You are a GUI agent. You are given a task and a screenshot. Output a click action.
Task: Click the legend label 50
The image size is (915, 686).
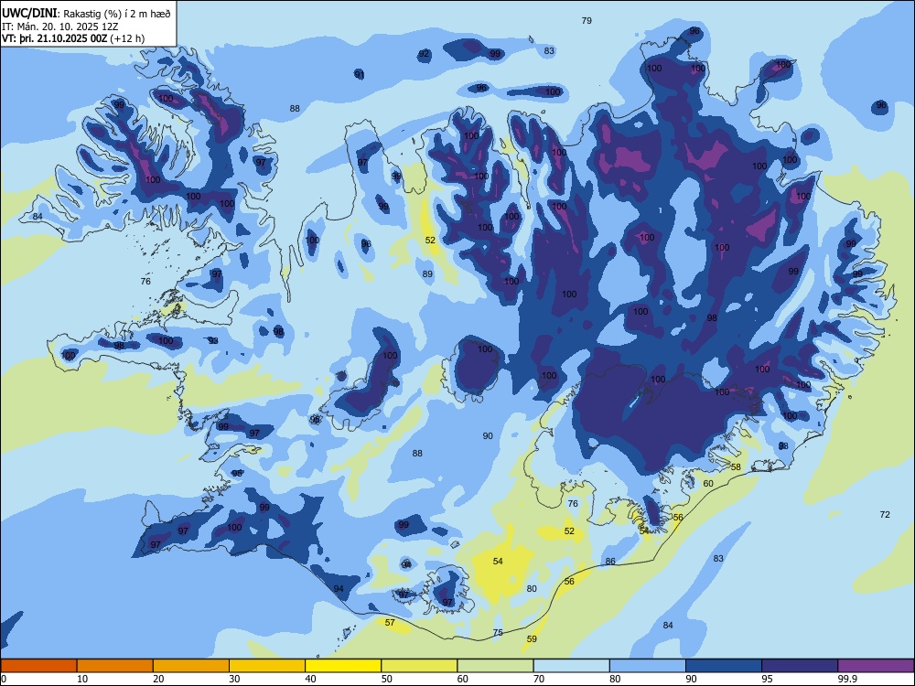(x=387, y=679)
